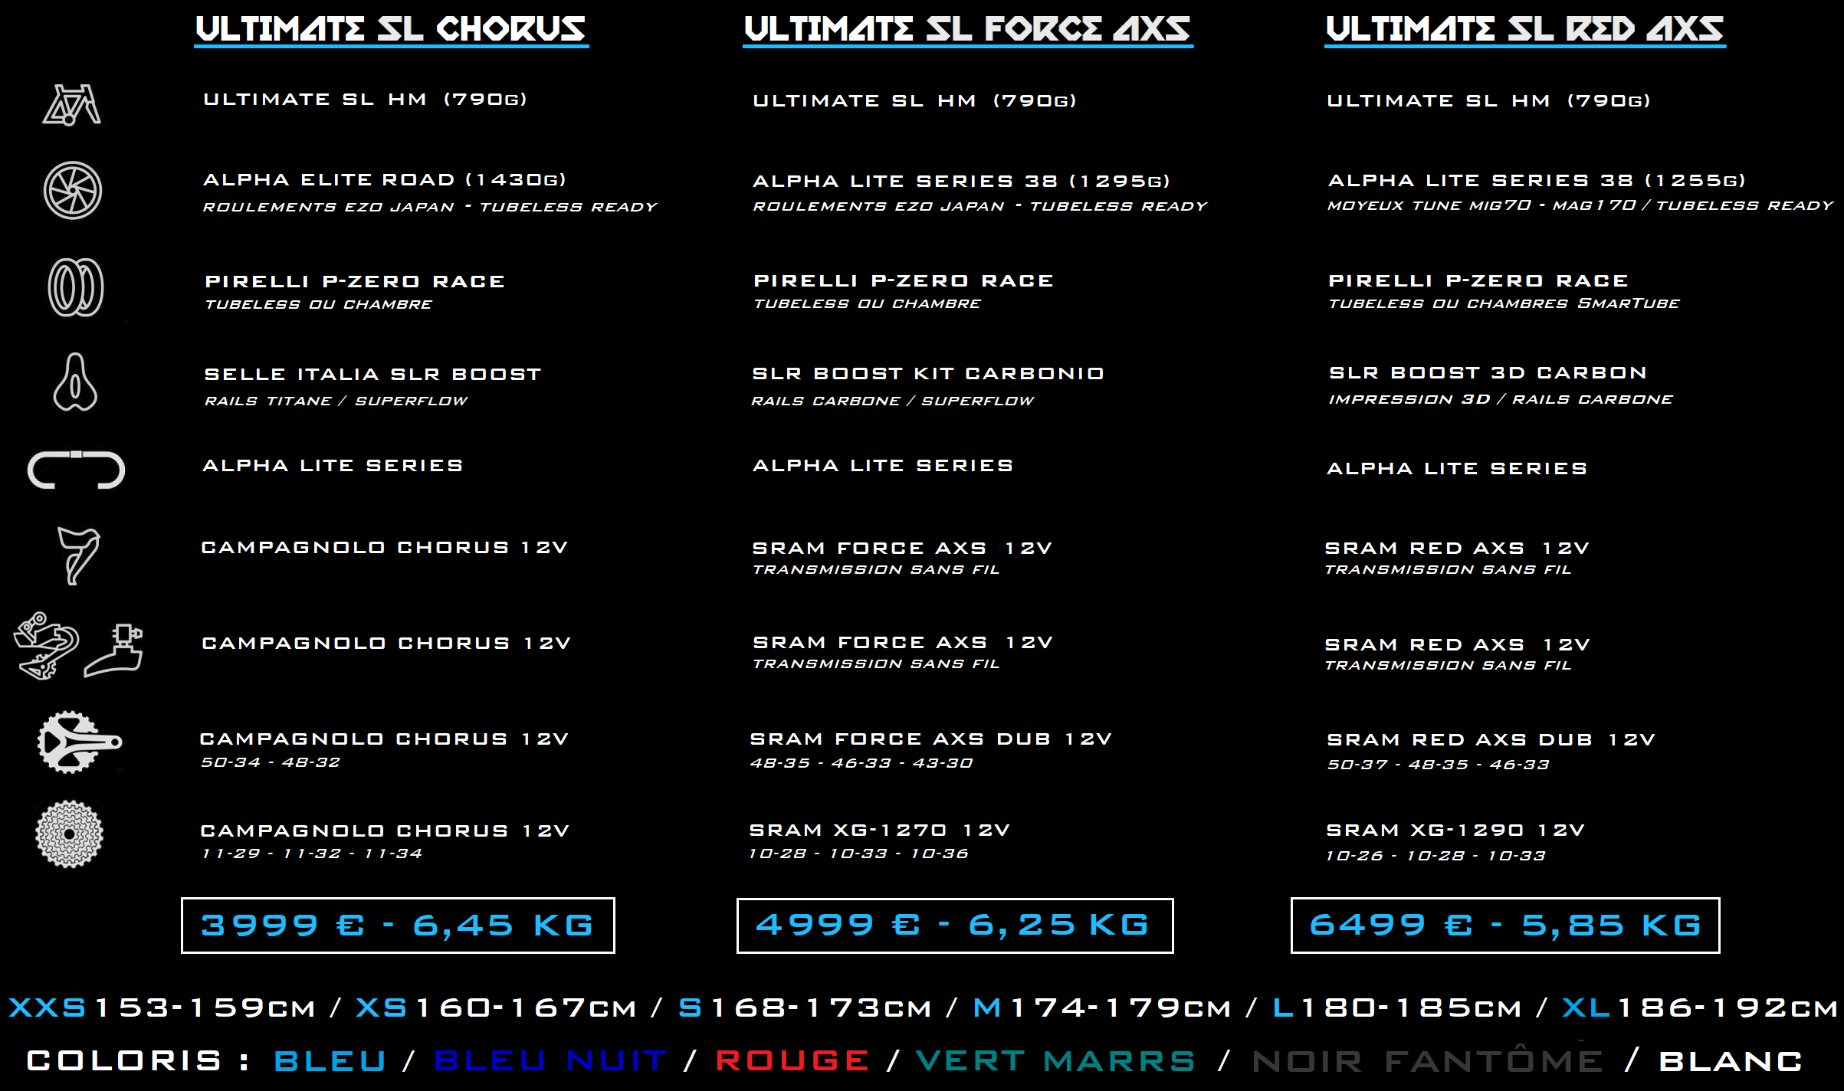Click the Coloris label

point(137,1061)
